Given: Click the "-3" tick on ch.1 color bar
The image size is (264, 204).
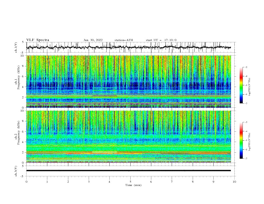Looking at the screenshot, I should pyautogui.click(x=246, y=67).
